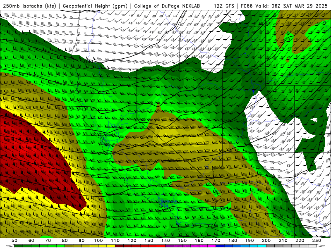Click the legend value "80"
This screenshot has width=331, height=248.
tap(65, 241)
